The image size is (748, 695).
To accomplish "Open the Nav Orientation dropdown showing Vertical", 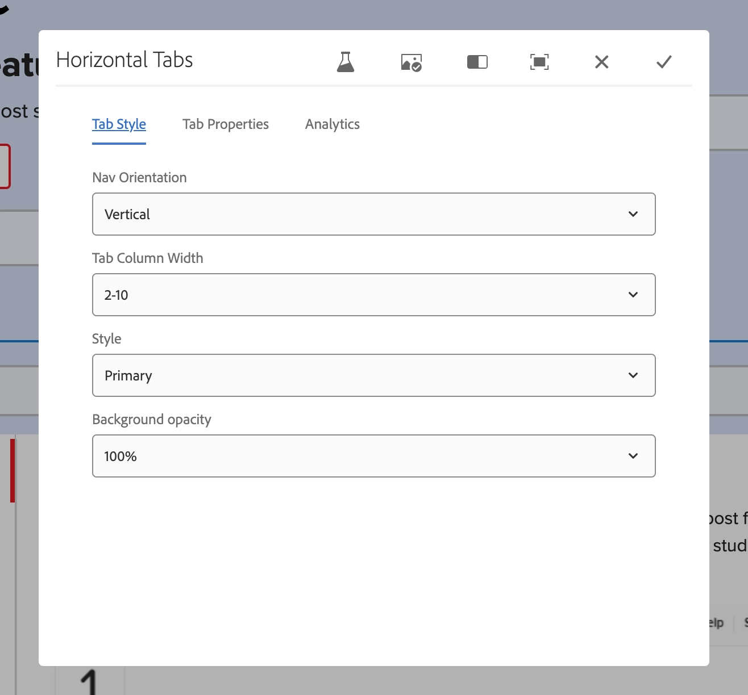I will [373, 214].
